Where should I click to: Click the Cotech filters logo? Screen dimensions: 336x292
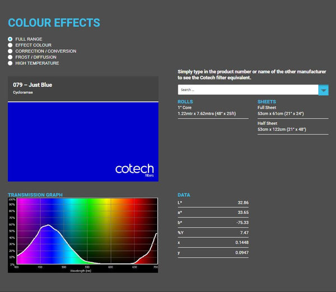(134, 170)
